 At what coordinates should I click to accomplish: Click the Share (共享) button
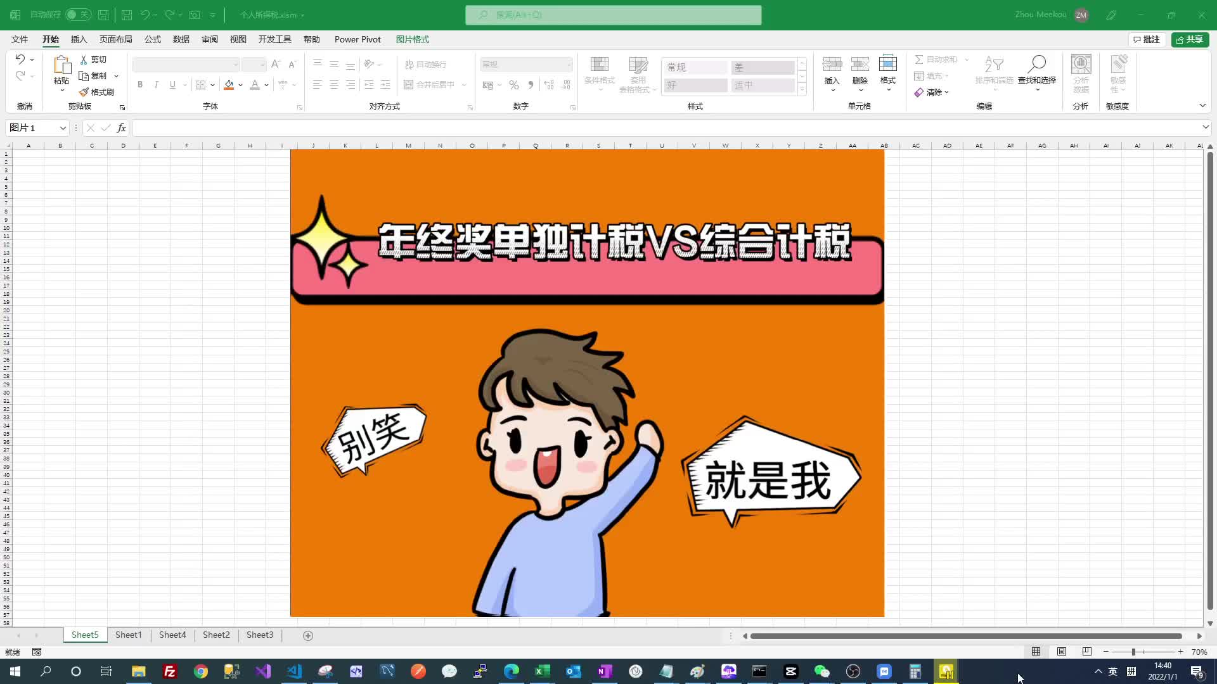[x=1190, y=39]
